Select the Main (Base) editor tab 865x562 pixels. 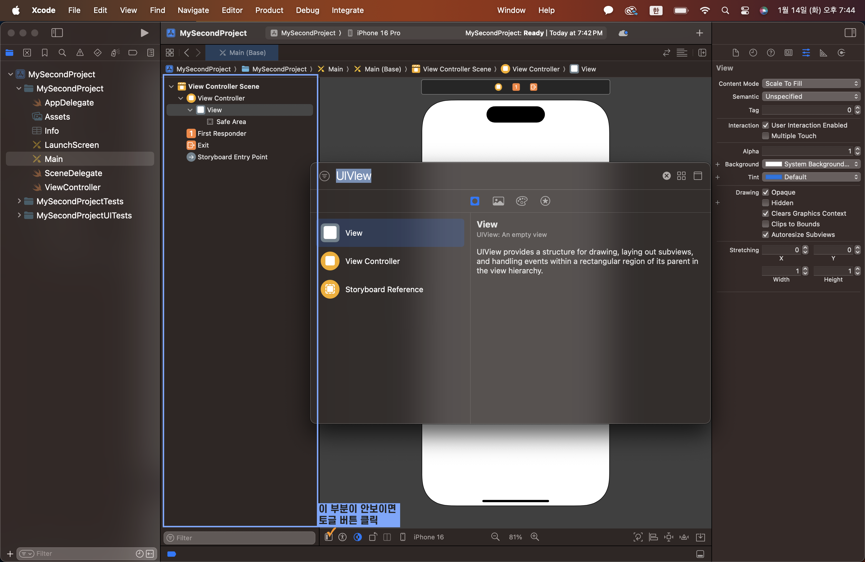tap(242, 53)
